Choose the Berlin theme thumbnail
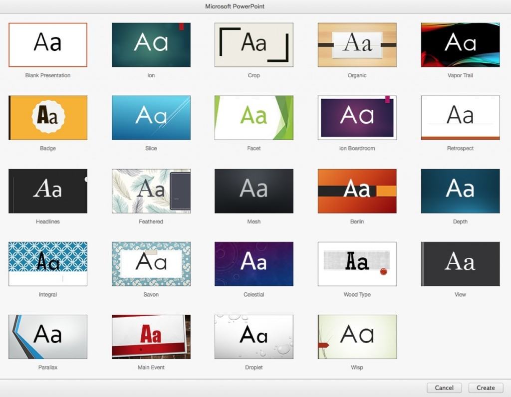 pos(357,191)
